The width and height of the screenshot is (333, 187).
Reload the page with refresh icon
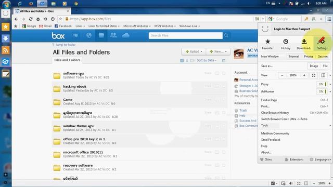pyautogui.click(x=31, y=19)
